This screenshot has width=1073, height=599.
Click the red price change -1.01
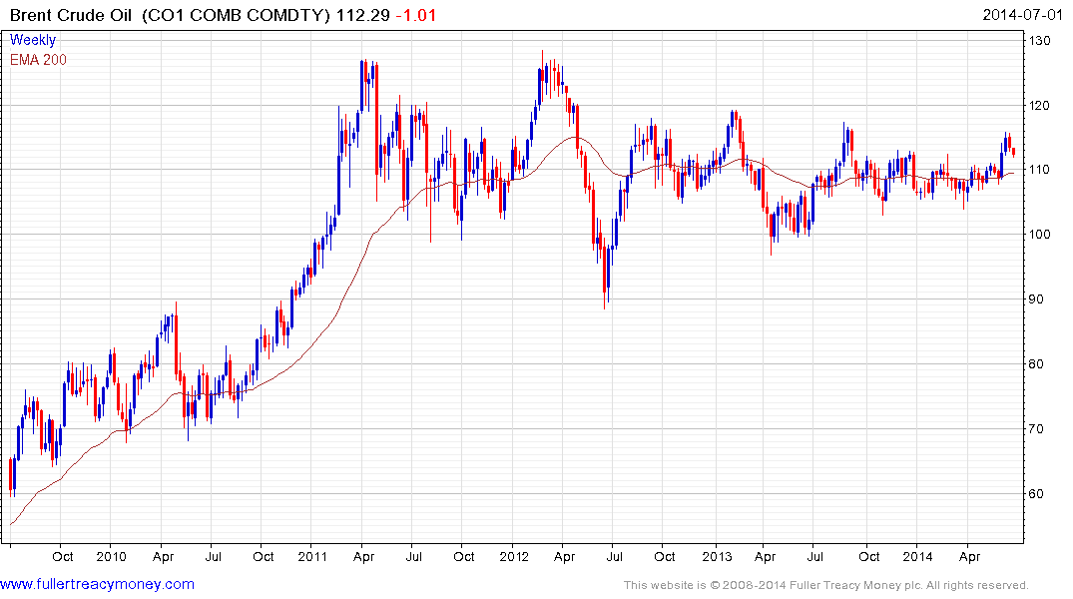tap(416, 15)
